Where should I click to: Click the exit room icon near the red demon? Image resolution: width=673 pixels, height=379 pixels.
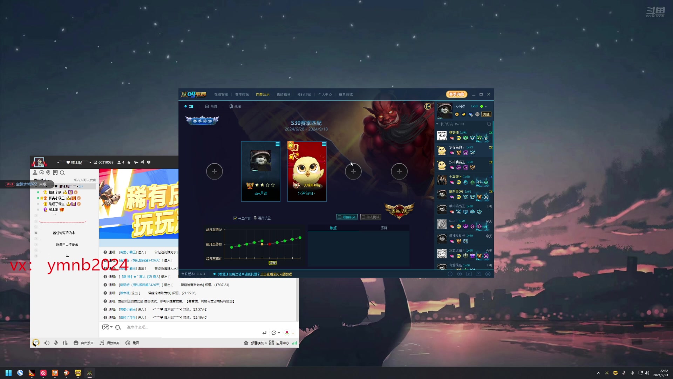coord(428,106)
